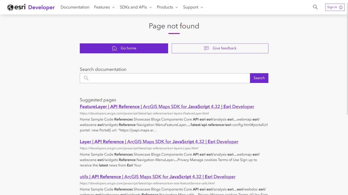Click the esri-layers-FeatureLayer.html URL text
The height and width of the screenshot is (195, 348).
coord(144,113)
